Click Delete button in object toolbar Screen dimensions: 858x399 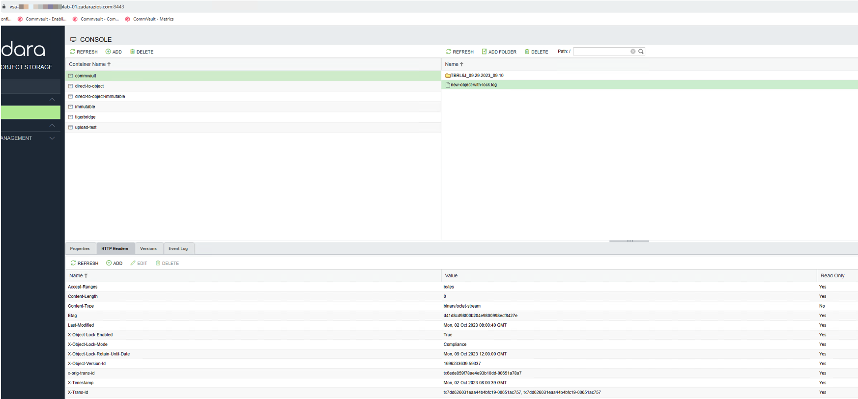(536, 52)
